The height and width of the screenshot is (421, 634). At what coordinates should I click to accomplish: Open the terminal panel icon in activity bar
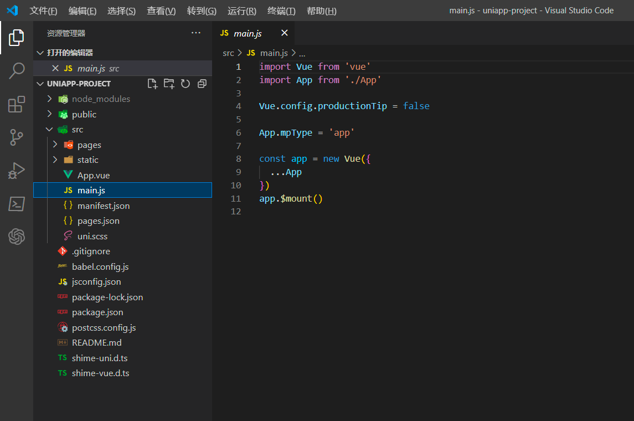(16, 204)
